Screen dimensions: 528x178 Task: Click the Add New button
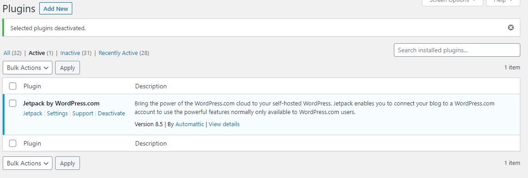point(56,9)
